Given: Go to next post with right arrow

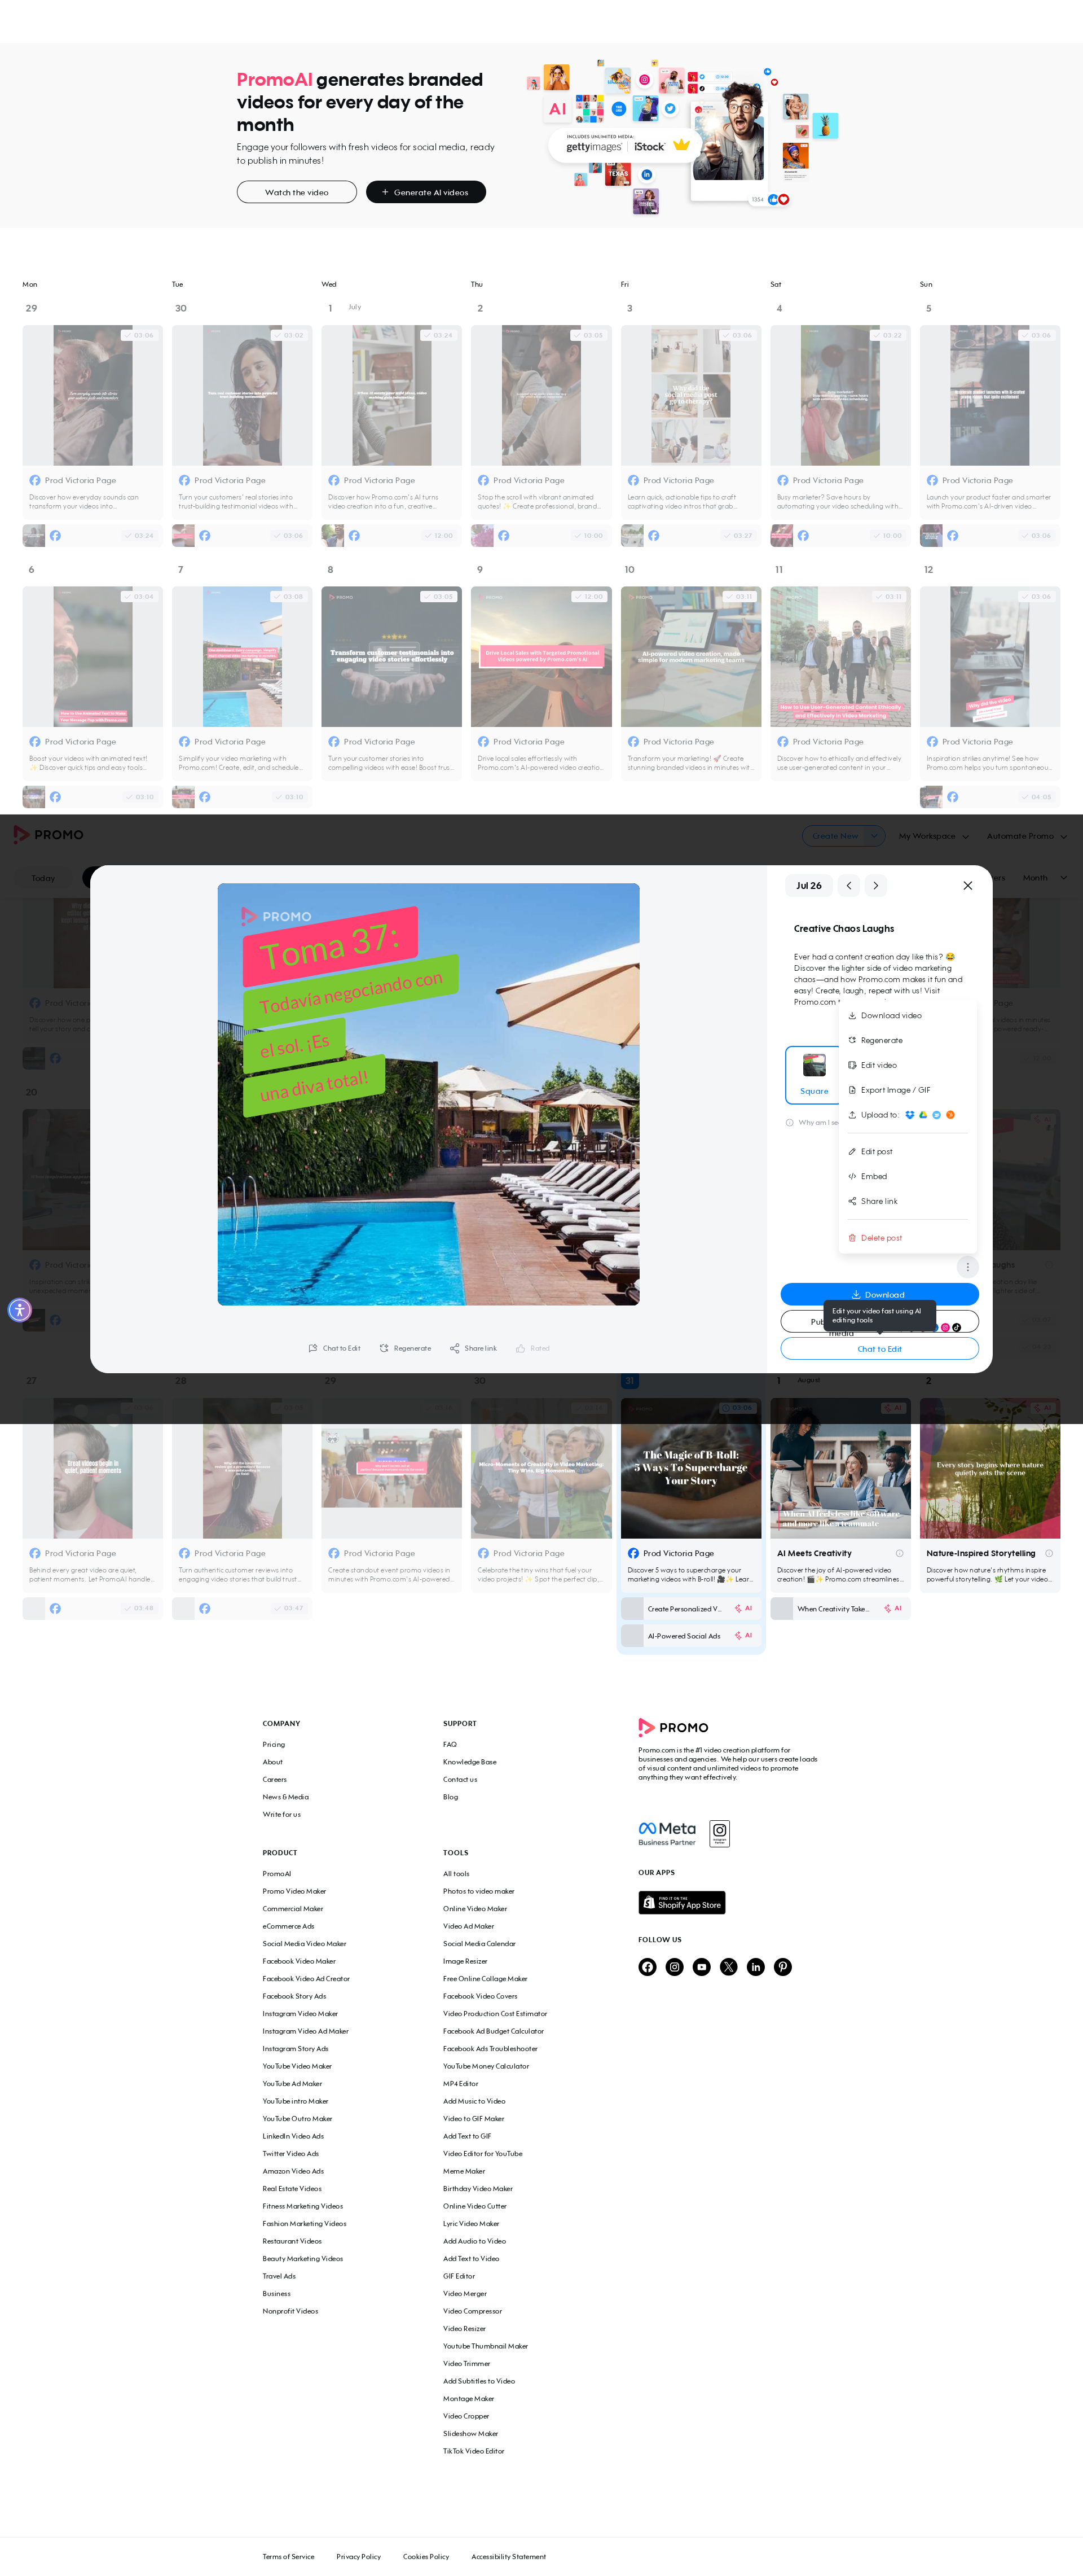Looking at the screenshot, I should coord(875,886).
